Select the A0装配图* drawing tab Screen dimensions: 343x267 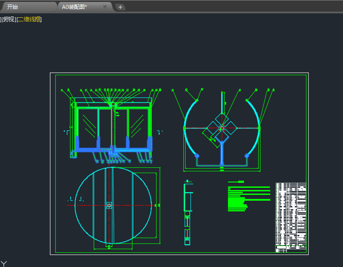click(x=74, y=7)
